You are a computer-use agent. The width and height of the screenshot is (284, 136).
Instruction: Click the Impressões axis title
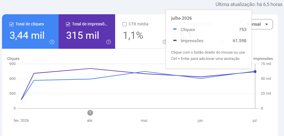[263, 59]
